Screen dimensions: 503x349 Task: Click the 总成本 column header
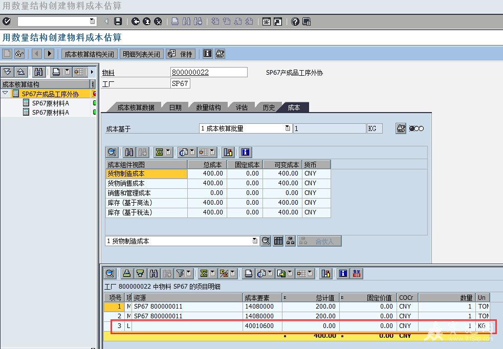click(207, 165)
